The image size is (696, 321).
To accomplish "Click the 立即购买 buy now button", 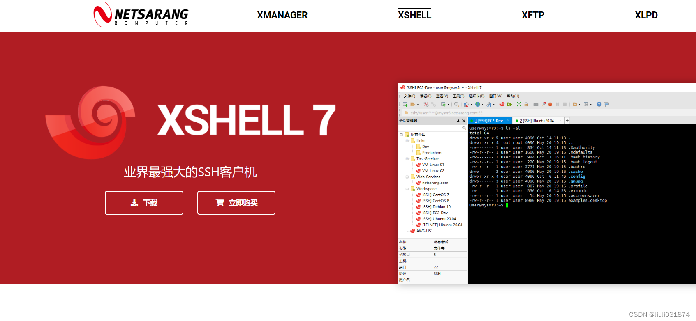I will click(236, 203).
